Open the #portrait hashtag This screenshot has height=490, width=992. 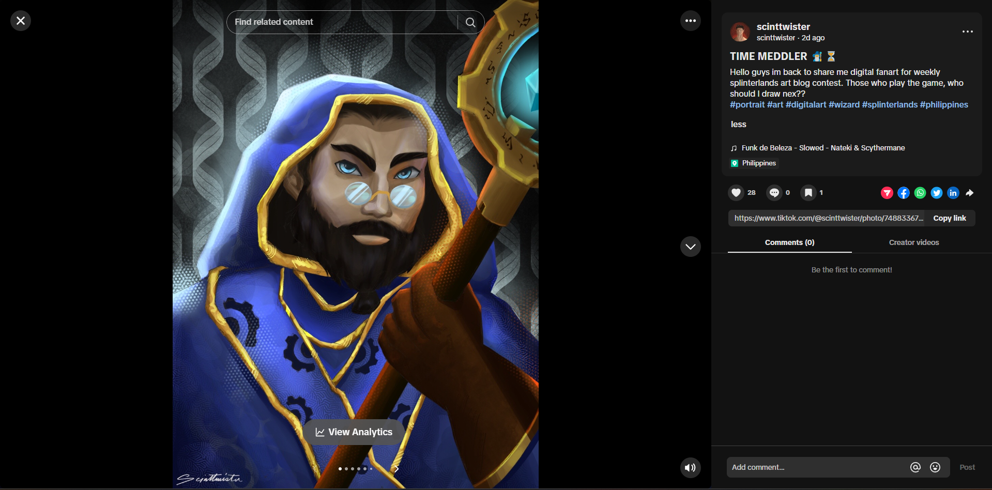[747, 104]
